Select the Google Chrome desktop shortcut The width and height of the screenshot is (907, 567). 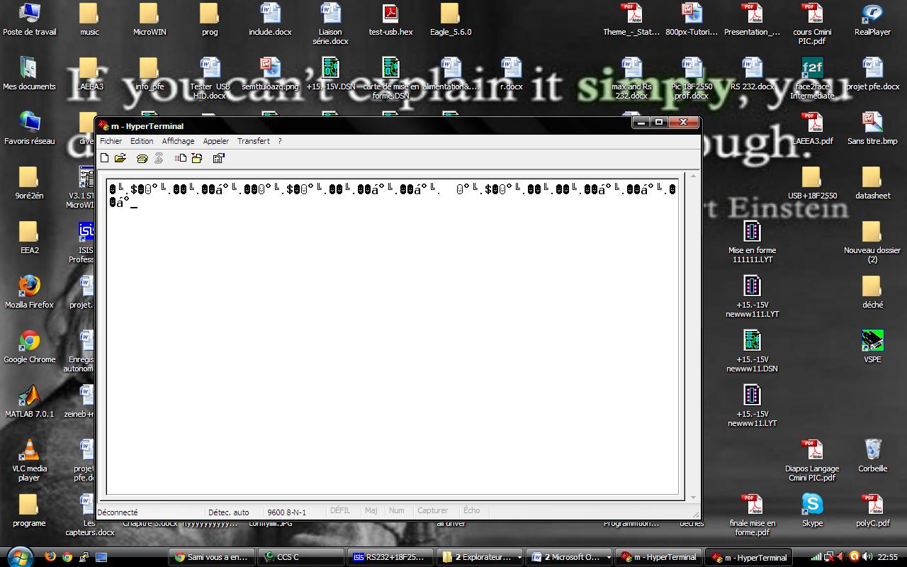pos(29,347)
